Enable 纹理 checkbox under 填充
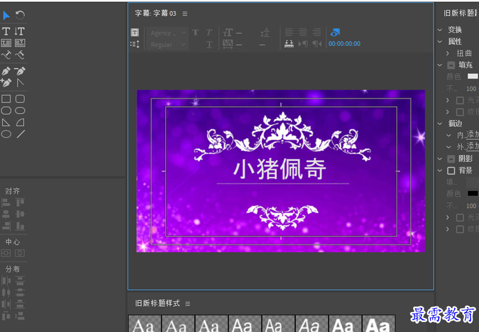Image resolution: width=479 pixels, height=332 pixels. 460,112
